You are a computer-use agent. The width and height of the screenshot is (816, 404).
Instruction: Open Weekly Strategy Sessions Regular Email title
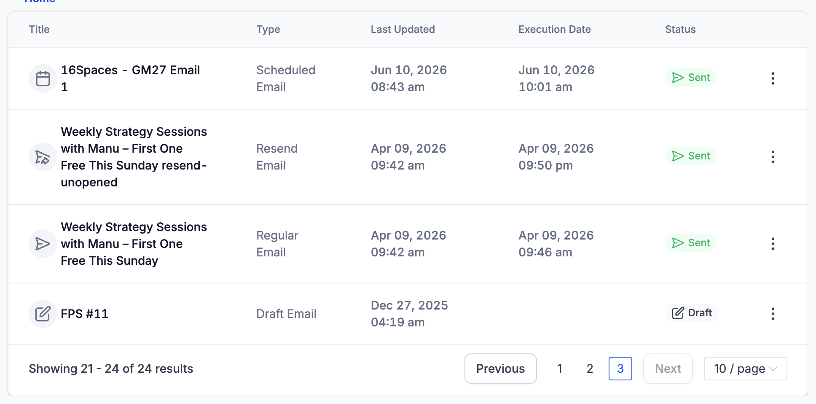click(134, 244)
